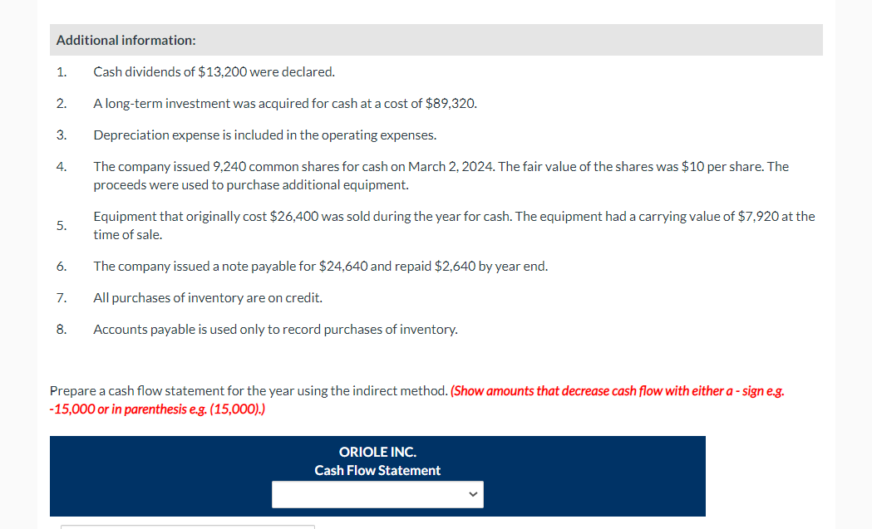The image size is (872, 529).
Task: Click the partially visible field at the bottom
Action: click(187, 527)
